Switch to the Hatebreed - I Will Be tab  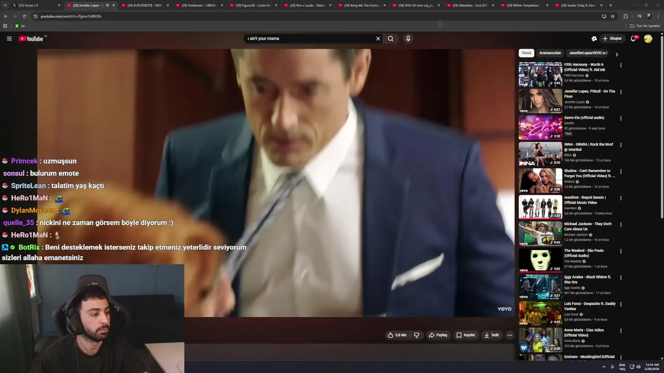[200, 5]
